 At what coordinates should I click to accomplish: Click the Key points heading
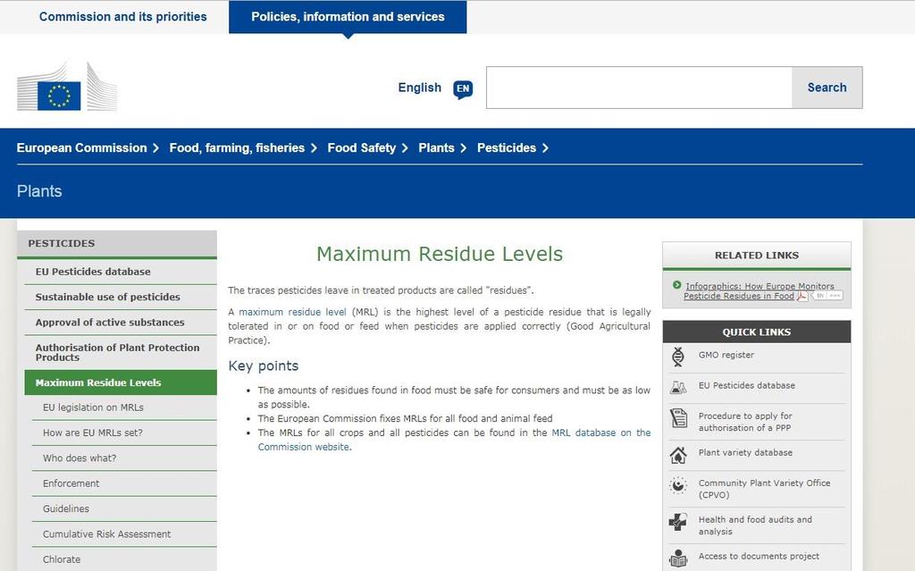point(264,366)
